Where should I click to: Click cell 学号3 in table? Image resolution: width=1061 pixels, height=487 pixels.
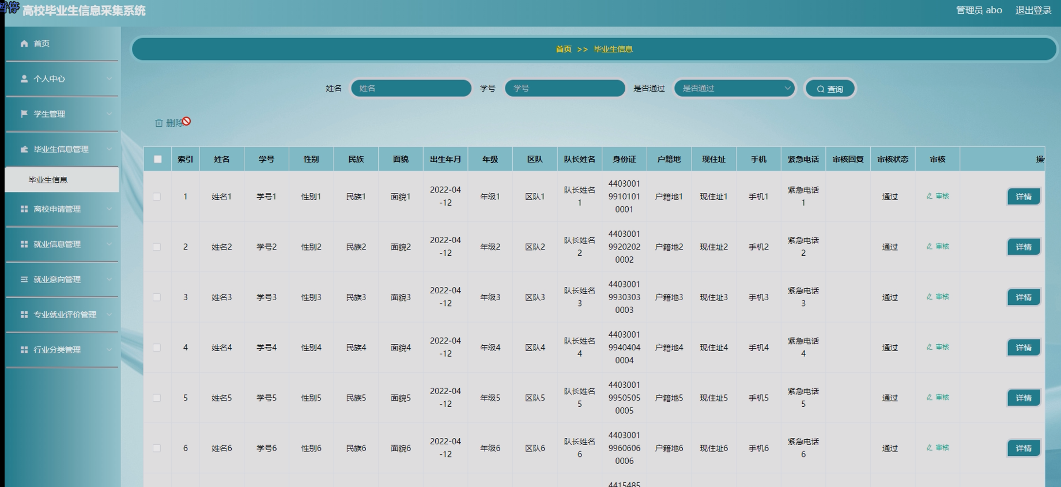point(266,297)
